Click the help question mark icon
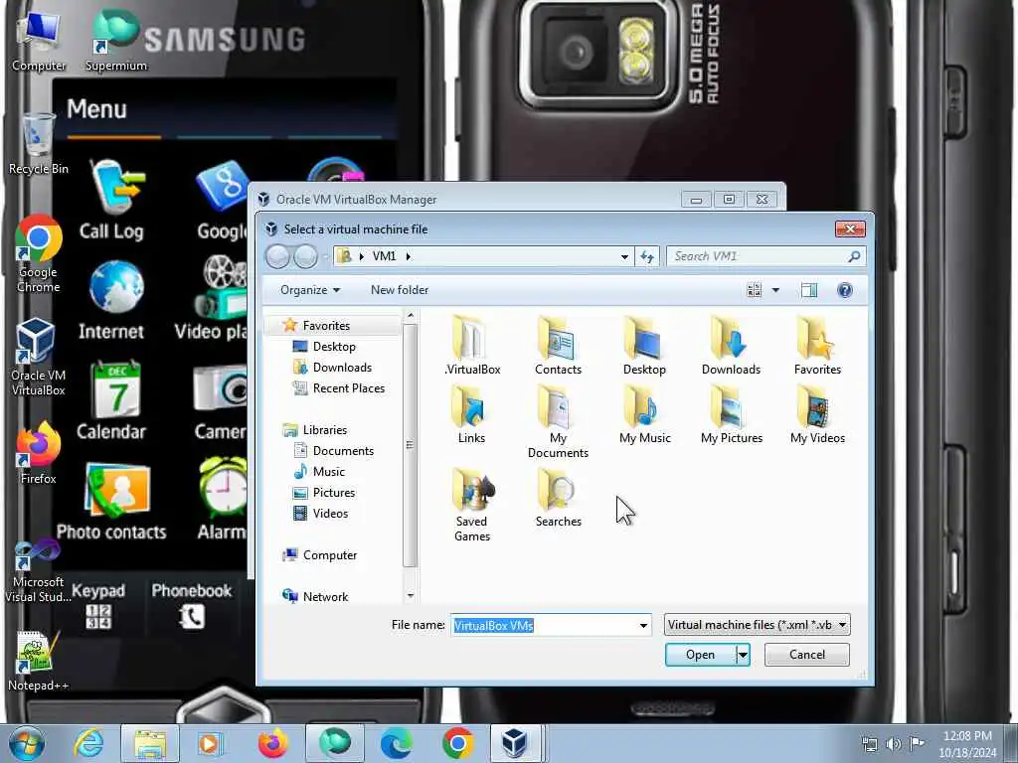 point(845,290)
